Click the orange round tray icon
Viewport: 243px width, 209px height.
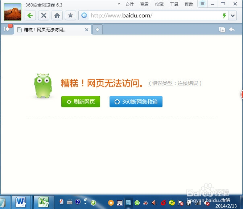pyautogui.click(x=111, y=203)
